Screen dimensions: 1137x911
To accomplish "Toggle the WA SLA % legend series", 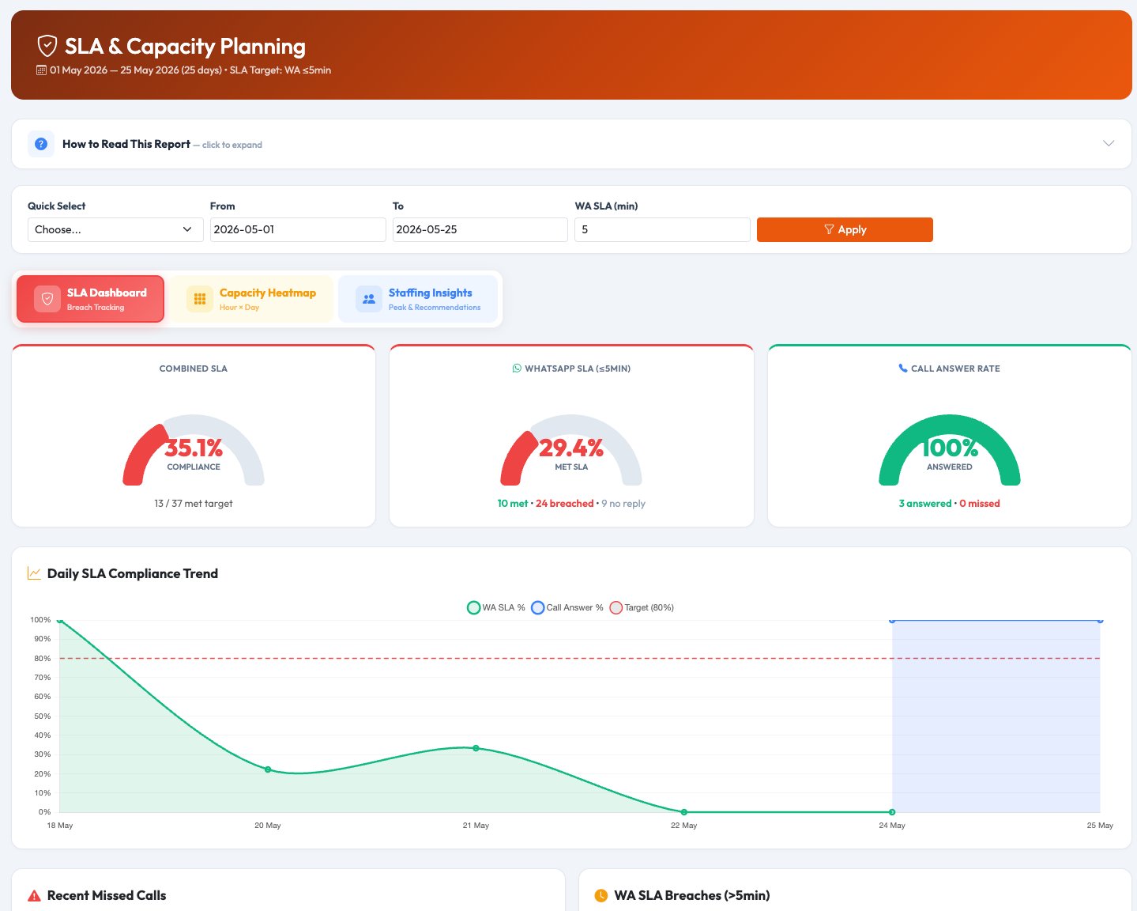I will 496,607.
